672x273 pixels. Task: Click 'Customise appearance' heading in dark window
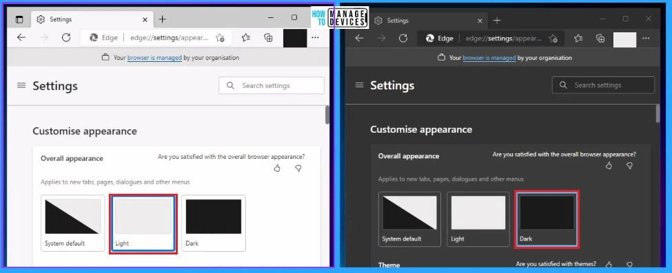pos(421,129)
